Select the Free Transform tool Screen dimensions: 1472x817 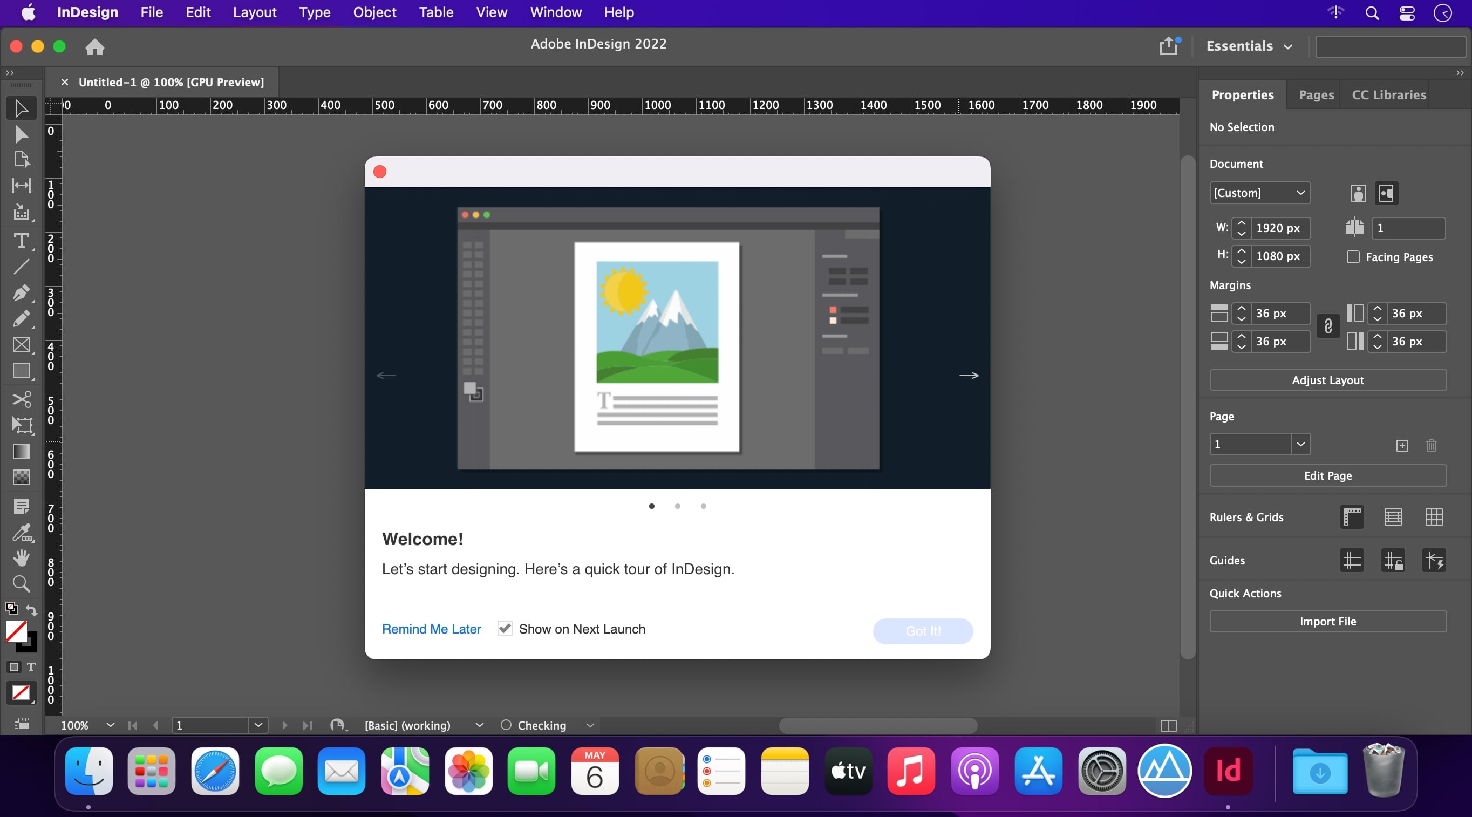[x=21, y=425]
